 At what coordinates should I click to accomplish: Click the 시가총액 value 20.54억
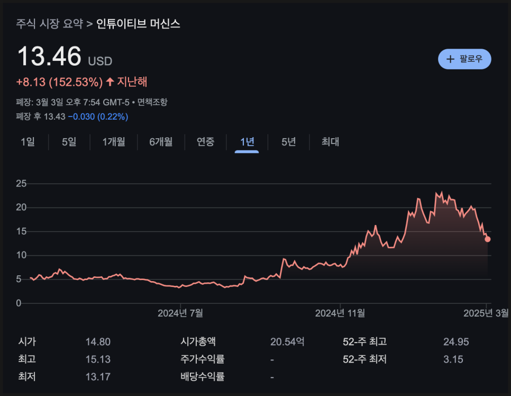click(x=287, y=342)
